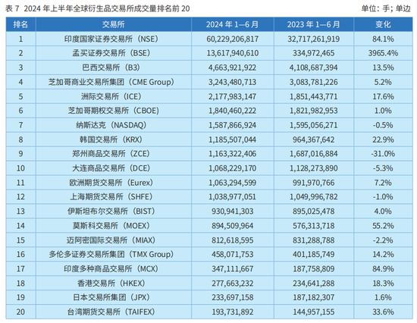Click the value 334,972,465
This screenshot has width=417, height=323.
314,53
